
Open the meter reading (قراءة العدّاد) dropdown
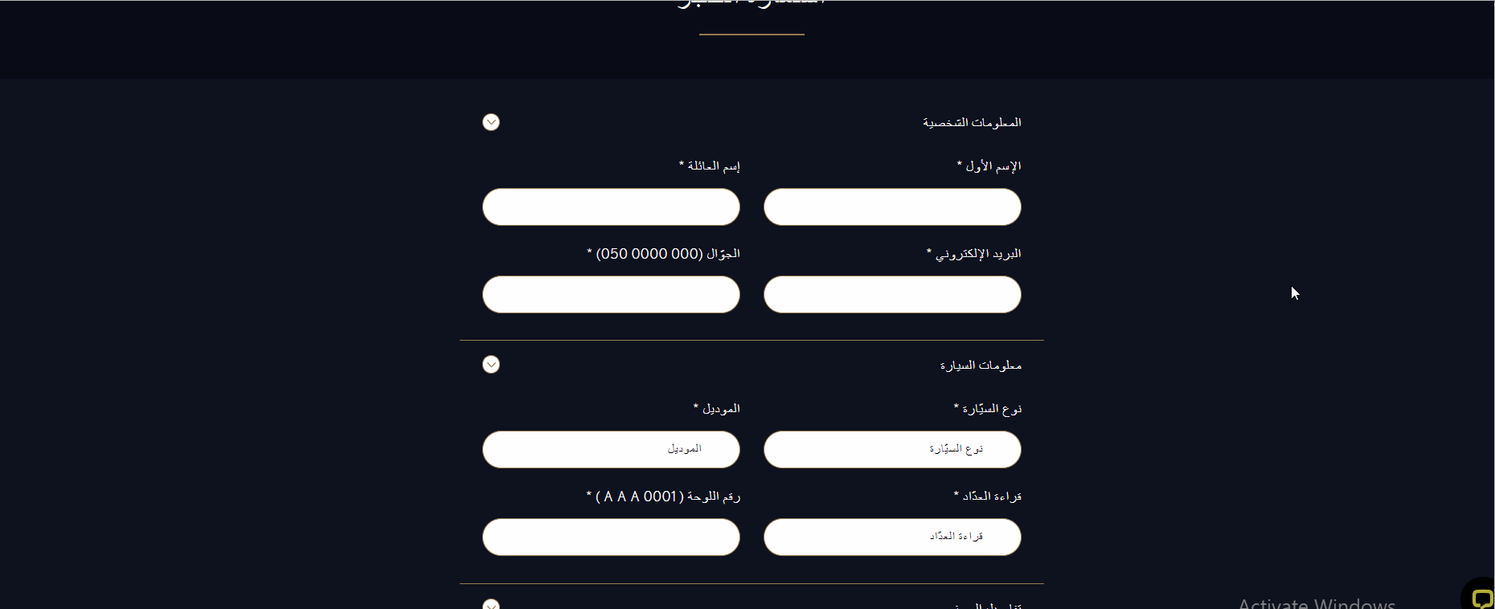pos(892,537)
